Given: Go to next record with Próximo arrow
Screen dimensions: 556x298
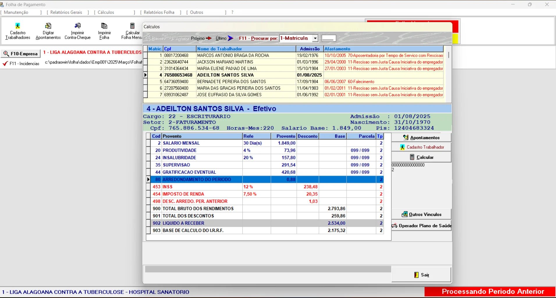Looking at the screenshot, I should 201,38.
